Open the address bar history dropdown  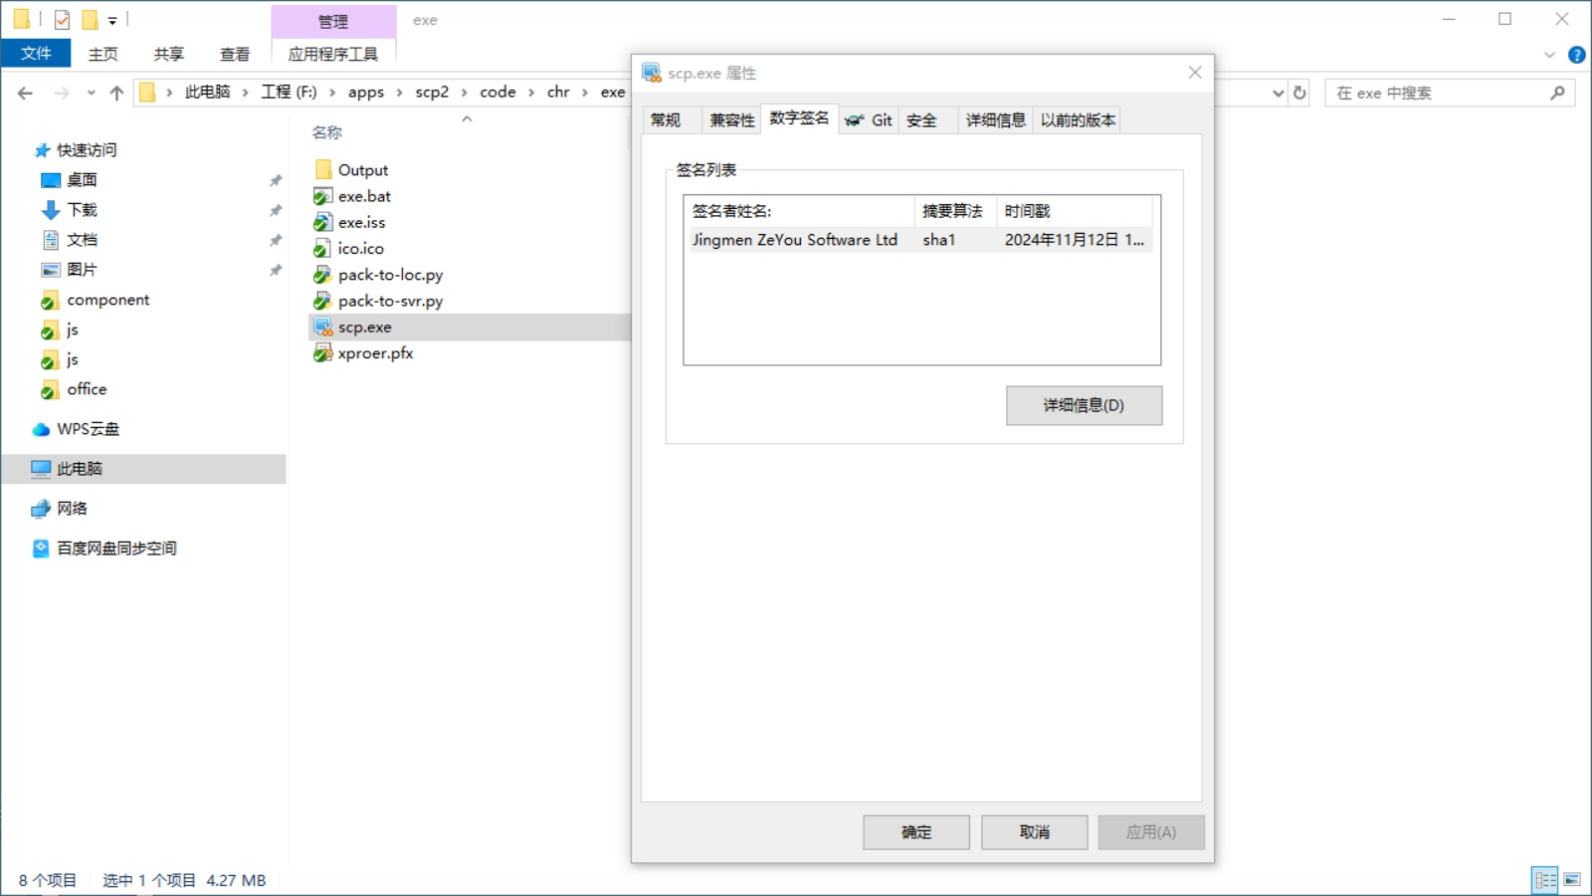coord(1279,93)
